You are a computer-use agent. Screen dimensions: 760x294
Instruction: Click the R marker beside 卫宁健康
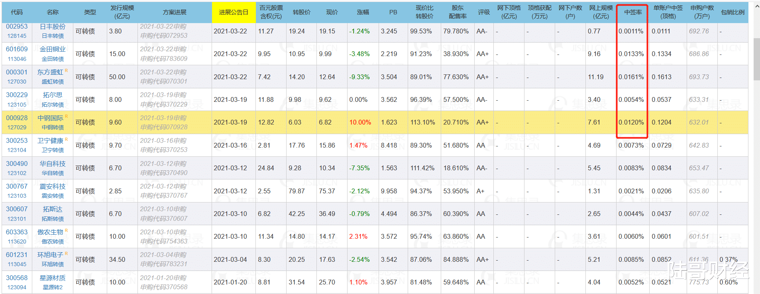[x=66, y=139]
